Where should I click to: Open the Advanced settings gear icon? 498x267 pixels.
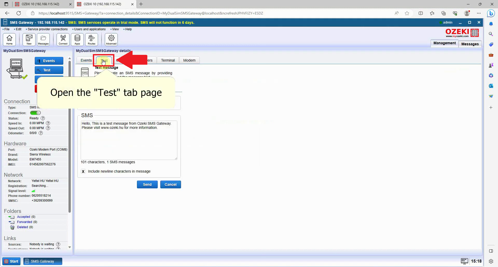(111, 40)
